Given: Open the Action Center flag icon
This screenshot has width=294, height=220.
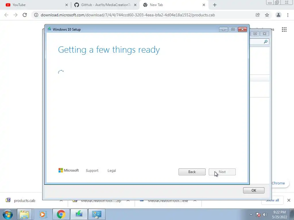Looking at the screenshot, I should coord(258,215).
